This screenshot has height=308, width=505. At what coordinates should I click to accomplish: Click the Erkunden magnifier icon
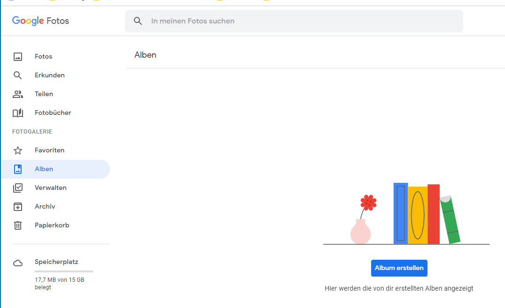pyautogui.click(x=18, y=75)
